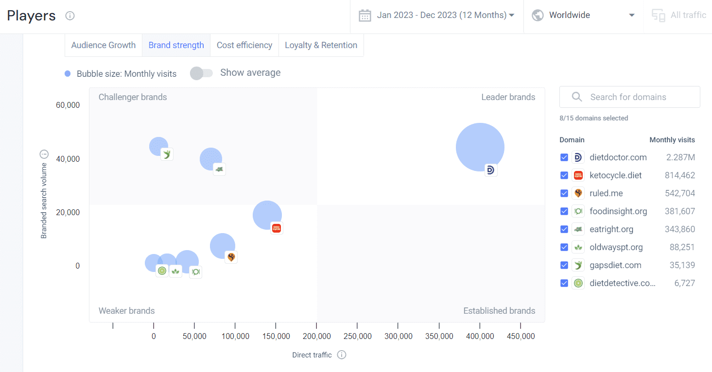
Task: Click the dietdoctor logo marker on chart
Action: (491, 170)
